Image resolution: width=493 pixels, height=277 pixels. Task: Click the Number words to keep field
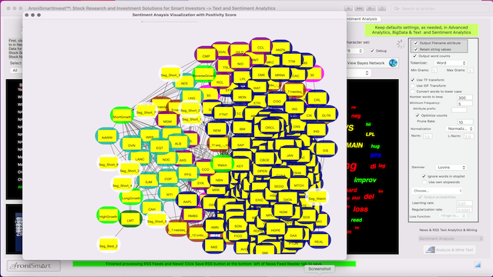click(464, 98)
